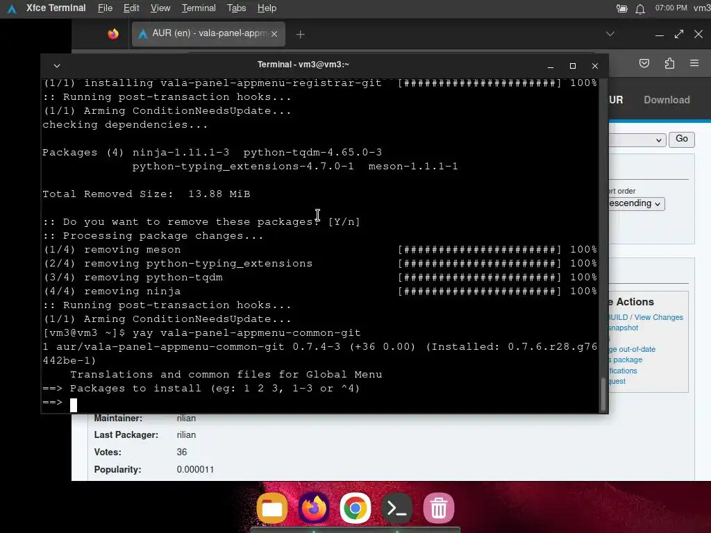Click the vote for package link
The width and height of the screenshot is (711, 533).
point(626,359)
